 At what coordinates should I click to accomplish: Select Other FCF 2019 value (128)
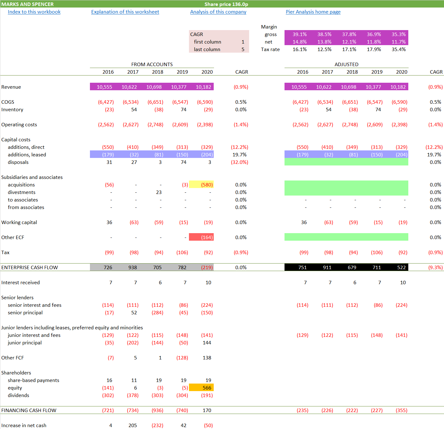tap(182, 358)
